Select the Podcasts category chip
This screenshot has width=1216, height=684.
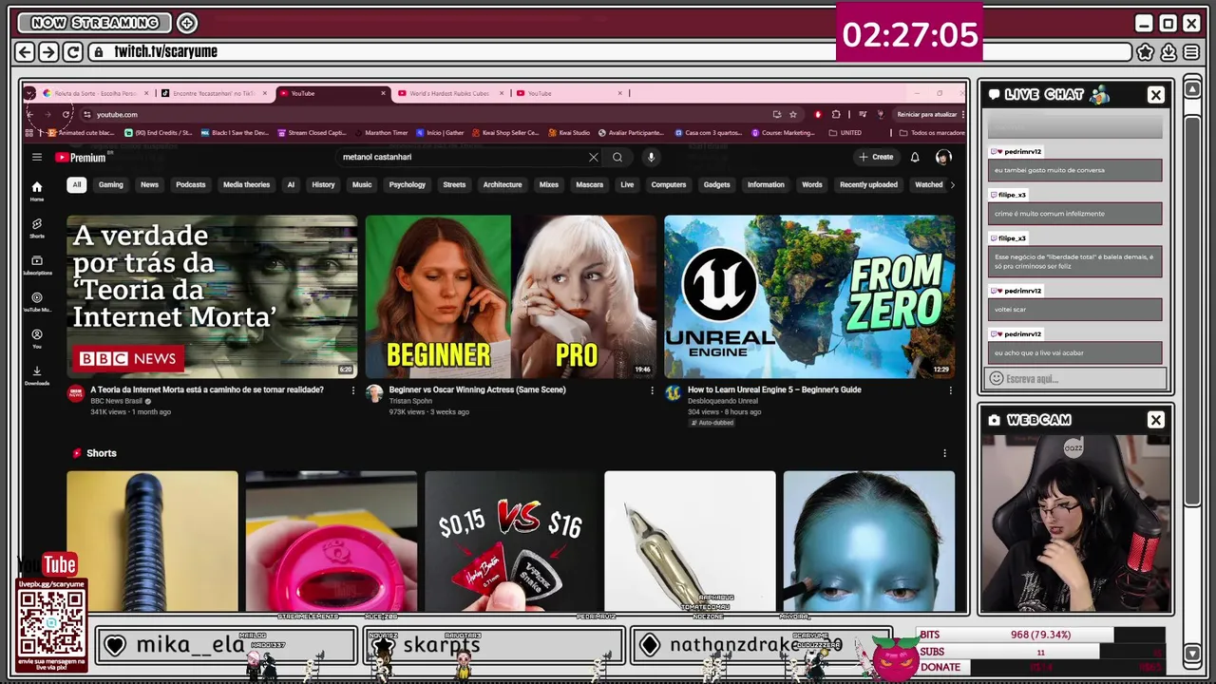pos(190,184)
